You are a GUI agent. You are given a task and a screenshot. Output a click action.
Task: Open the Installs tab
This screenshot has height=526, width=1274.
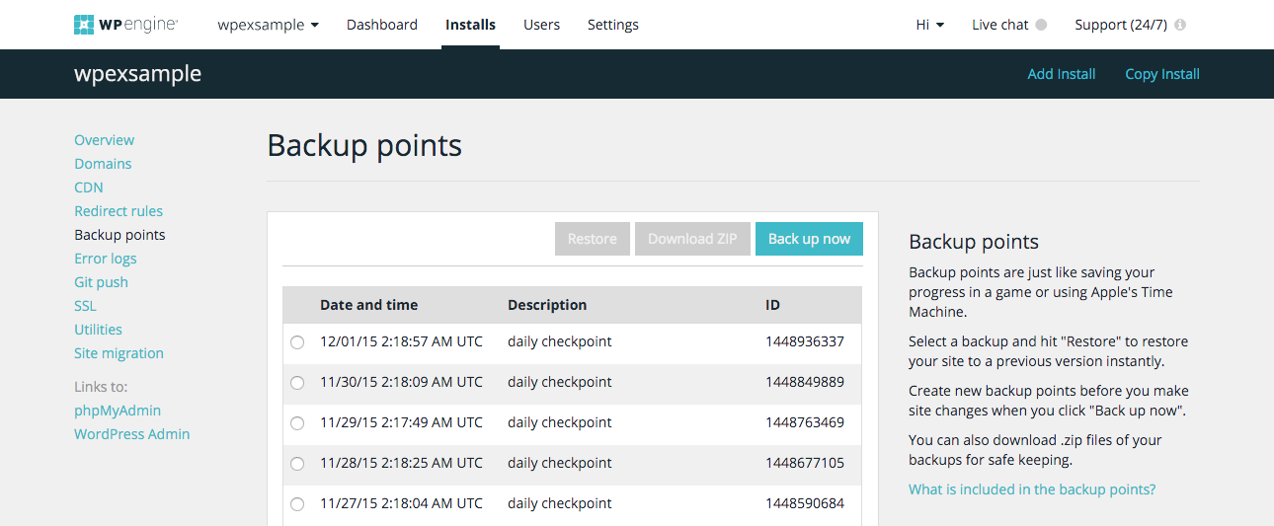tap(470, 25)
